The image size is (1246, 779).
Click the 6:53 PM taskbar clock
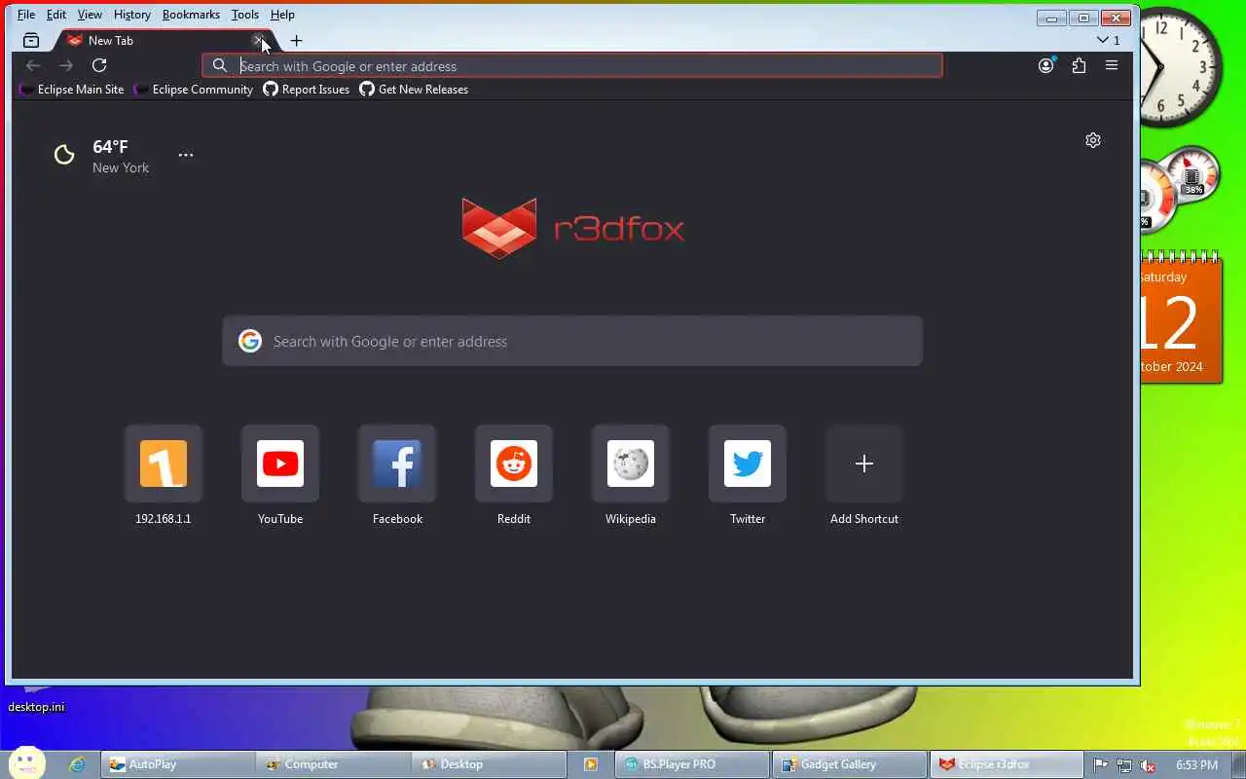click(x=1197, y=765)
